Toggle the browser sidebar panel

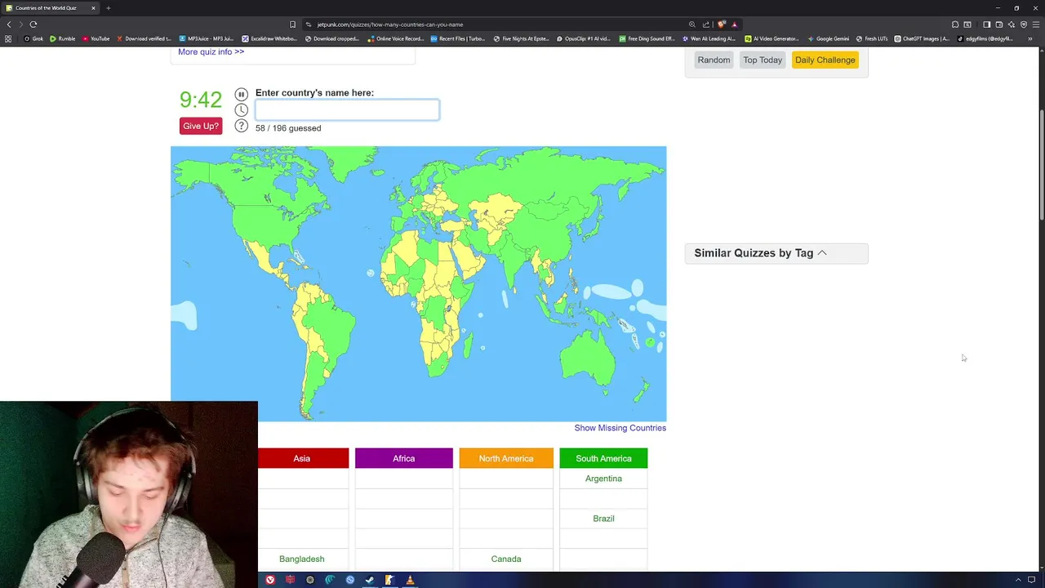click(x=987, y=24)
